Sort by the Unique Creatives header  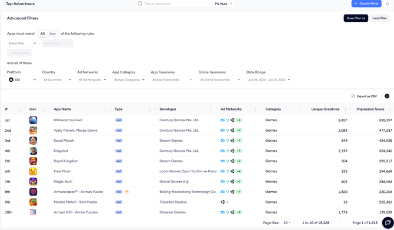coord(325,109)
